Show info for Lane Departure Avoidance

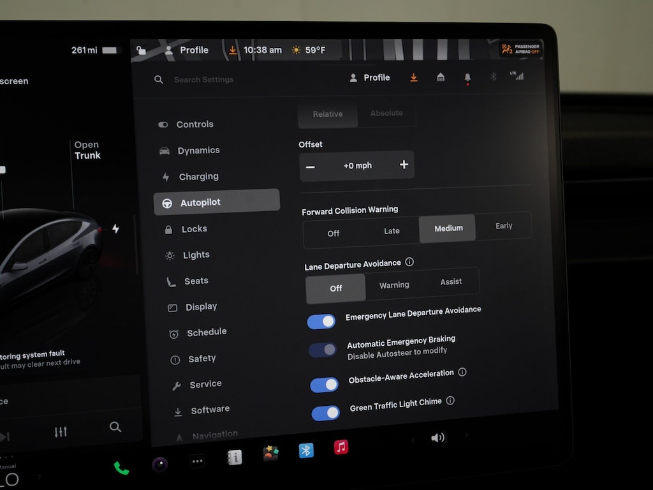(409, 262)
